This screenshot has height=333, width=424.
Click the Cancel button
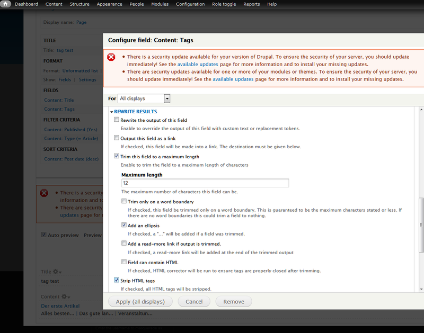pos(194,302)
